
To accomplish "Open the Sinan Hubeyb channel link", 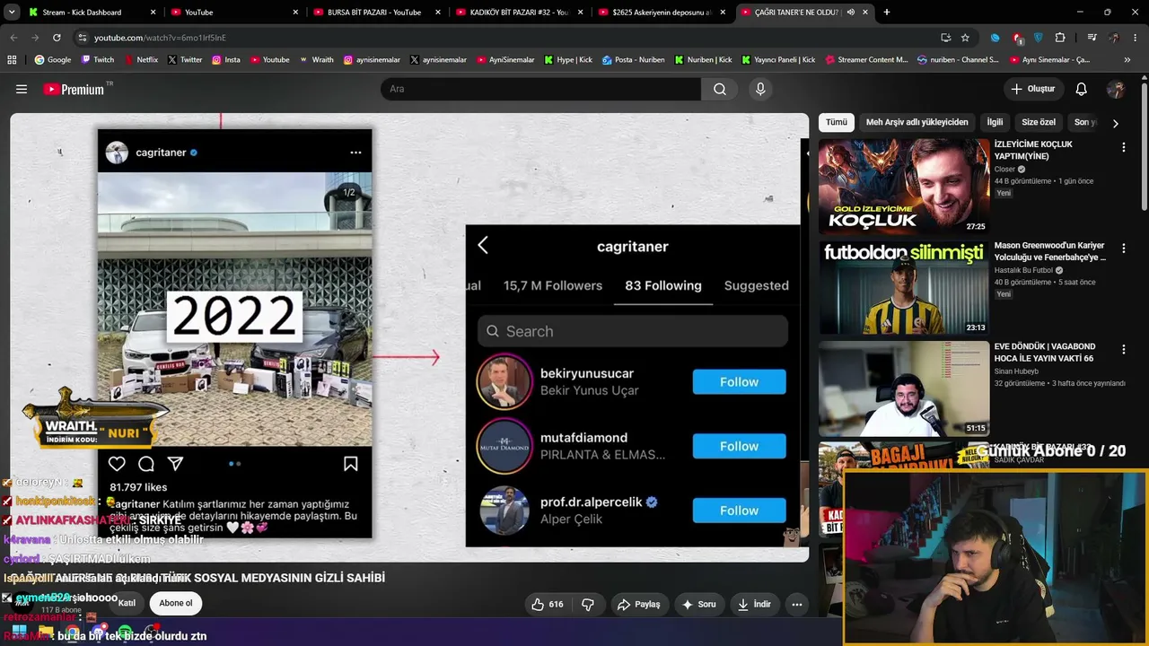I will pyautogui.click(x=1016, y=371).
